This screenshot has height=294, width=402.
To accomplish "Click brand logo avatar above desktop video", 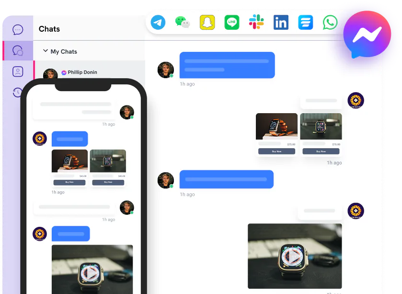I will (x=356, y=211).
